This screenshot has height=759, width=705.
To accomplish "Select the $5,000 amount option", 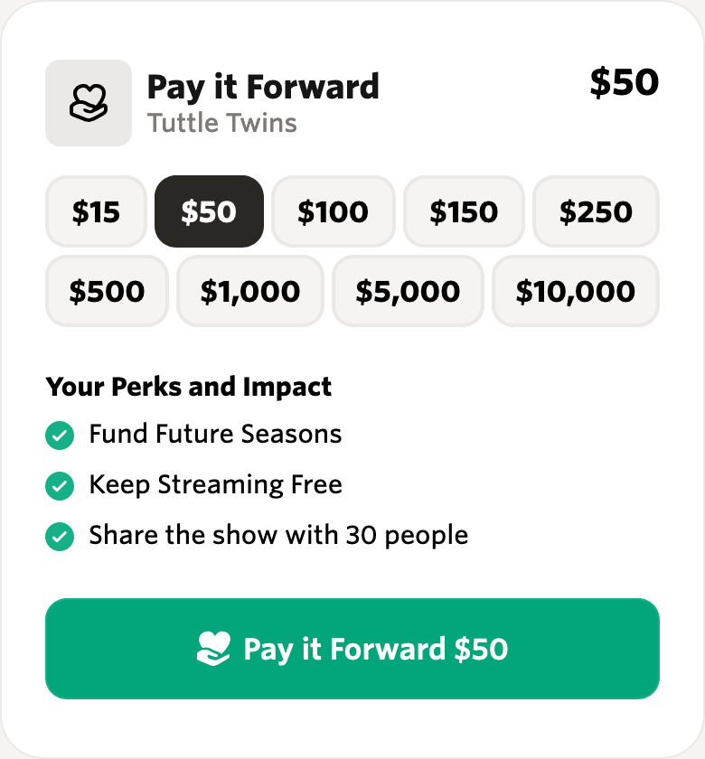I will 408,291.
